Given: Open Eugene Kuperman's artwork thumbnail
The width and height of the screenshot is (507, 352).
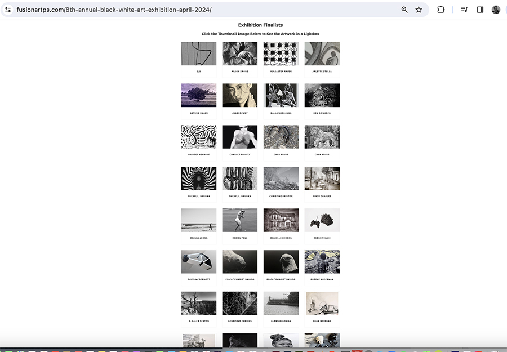Looking at the screenshot, I should (x=322, y=262).
